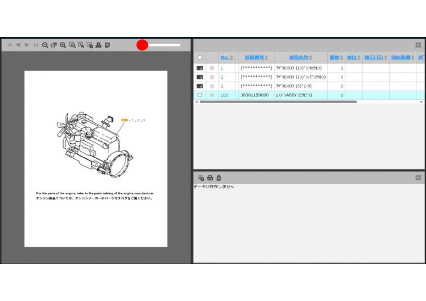Open the info icon for row No. 3
This screenshot has width=426, height=301.
pyautogui.click(x=200, y=86)
